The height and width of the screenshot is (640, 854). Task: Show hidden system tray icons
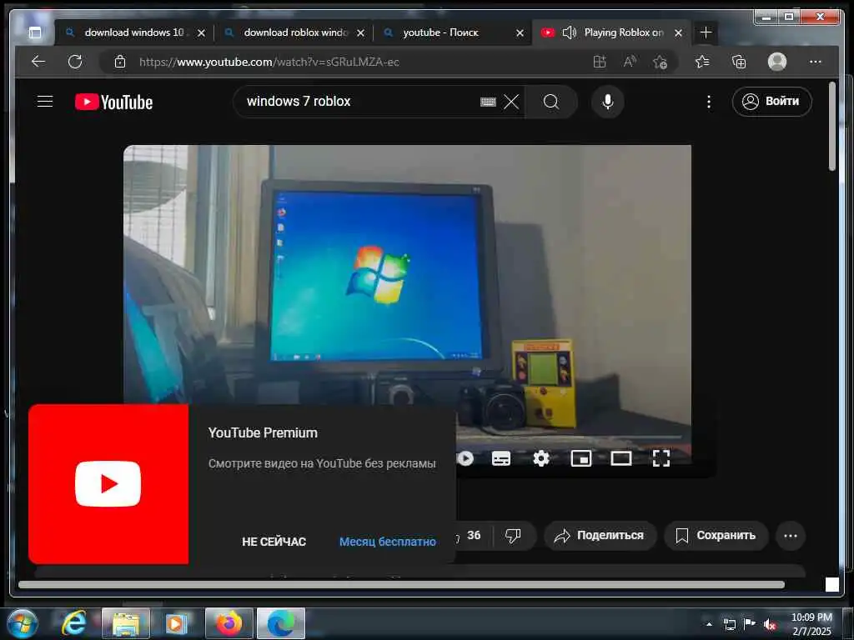(x=709, y=624)
